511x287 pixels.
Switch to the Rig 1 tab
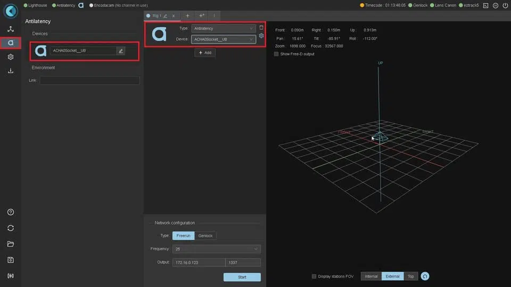[x=156, y=16]
